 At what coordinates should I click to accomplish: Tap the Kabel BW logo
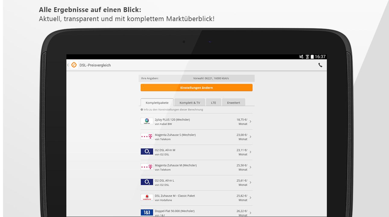[147, 121]
